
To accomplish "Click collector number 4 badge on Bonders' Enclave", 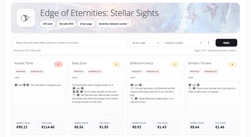I will 232,64.
